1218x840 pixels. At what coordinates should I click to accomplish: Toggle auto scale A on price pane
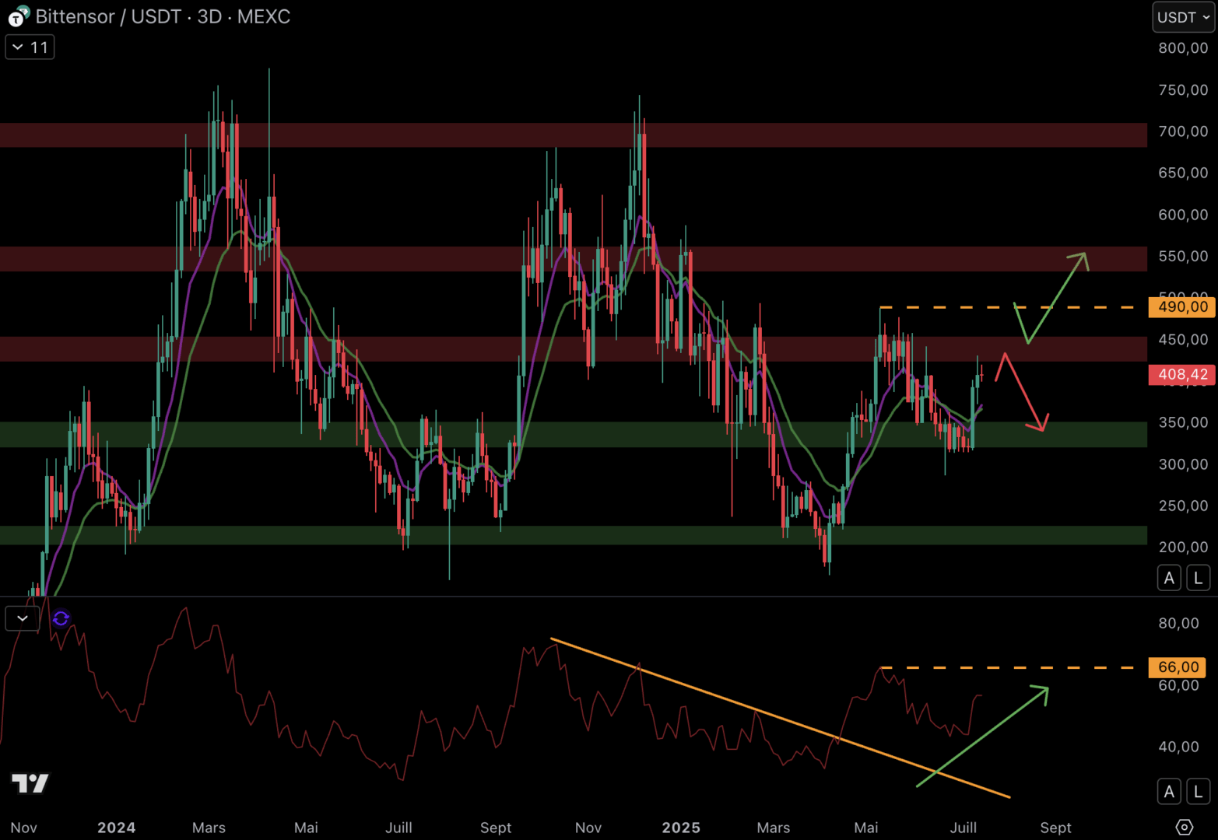point(1169,578)
